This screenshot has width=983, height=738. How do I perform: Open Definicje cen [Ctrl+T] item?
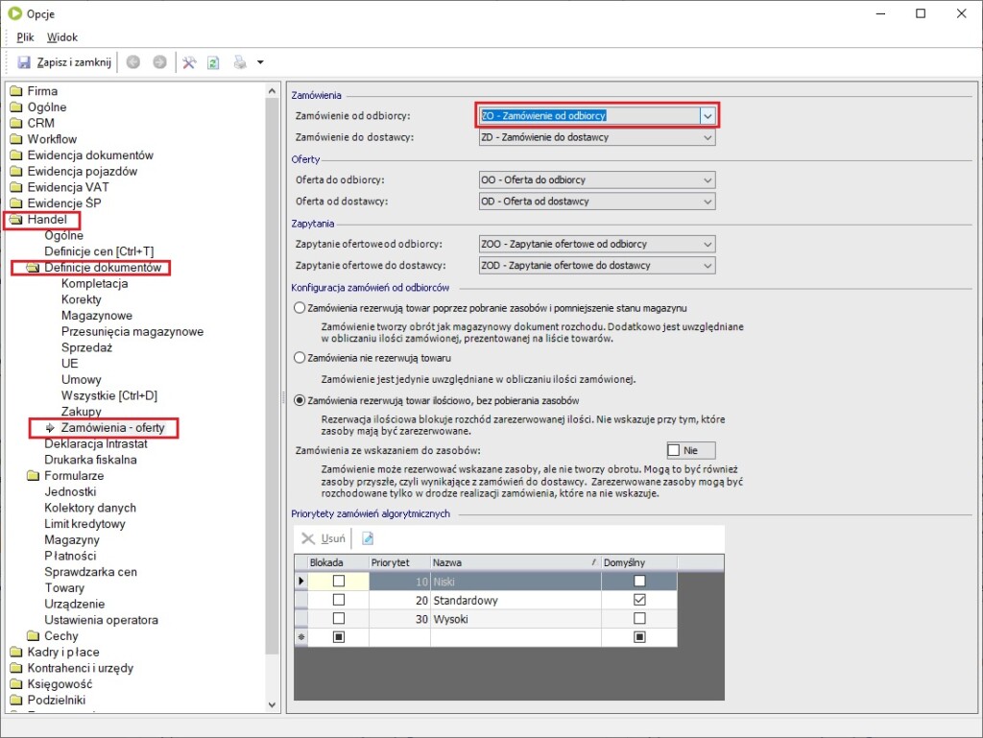[x=99, y=251]
